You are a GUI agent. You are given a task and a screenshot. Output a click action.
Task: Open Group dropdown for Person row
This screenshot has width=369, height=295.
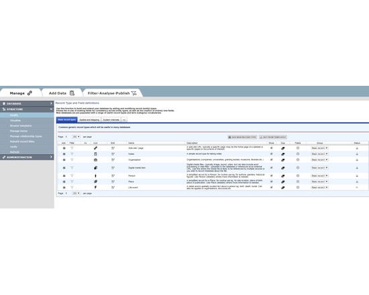click(319, 176)
